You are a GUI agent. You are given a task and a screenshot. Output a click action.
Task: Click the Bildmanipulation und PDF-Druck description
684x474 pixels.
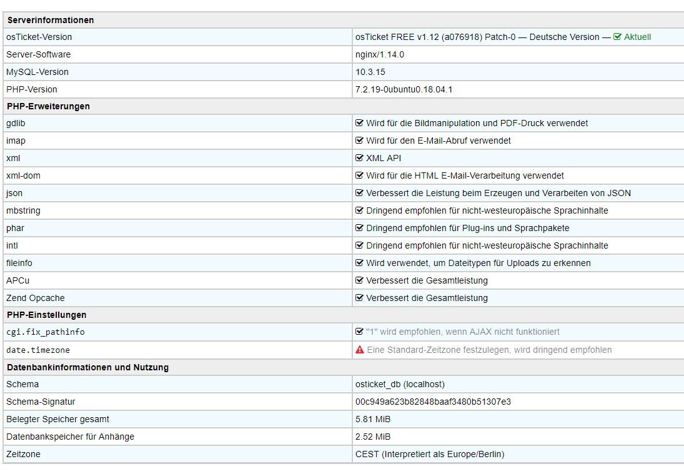477,123
